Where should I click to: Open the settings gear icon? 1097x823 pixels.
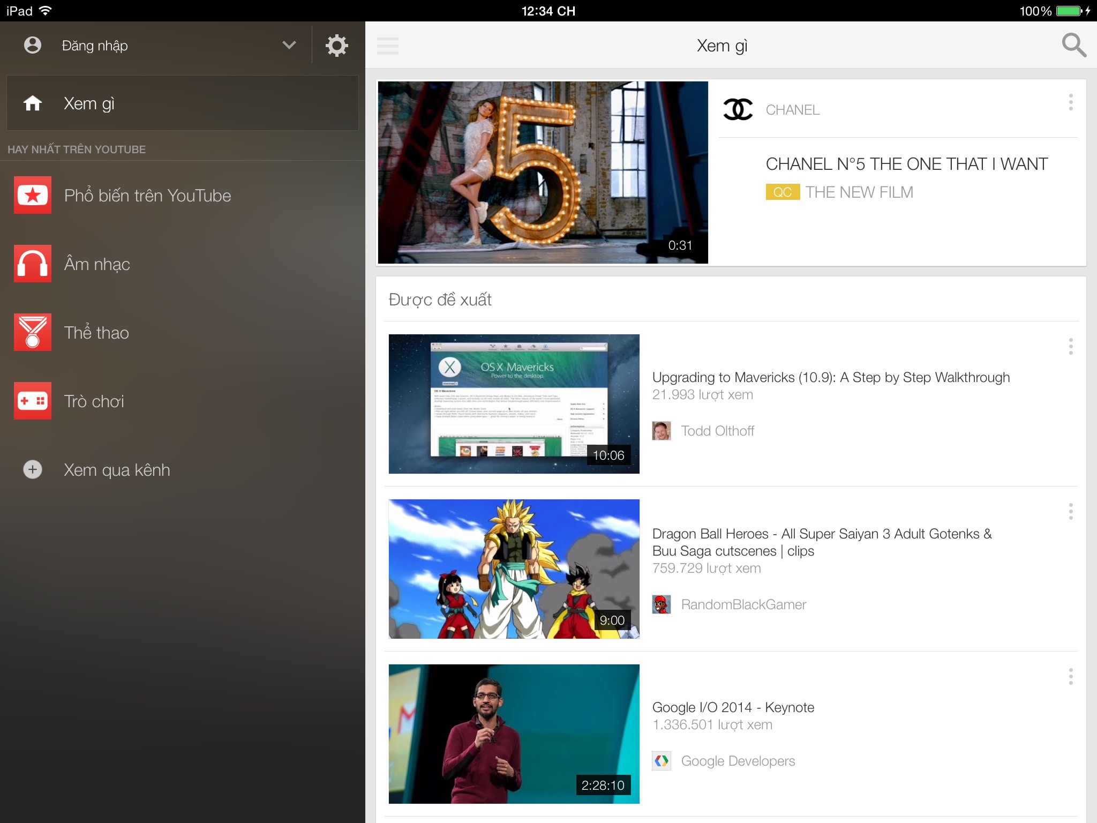click(x=336, y=46)
